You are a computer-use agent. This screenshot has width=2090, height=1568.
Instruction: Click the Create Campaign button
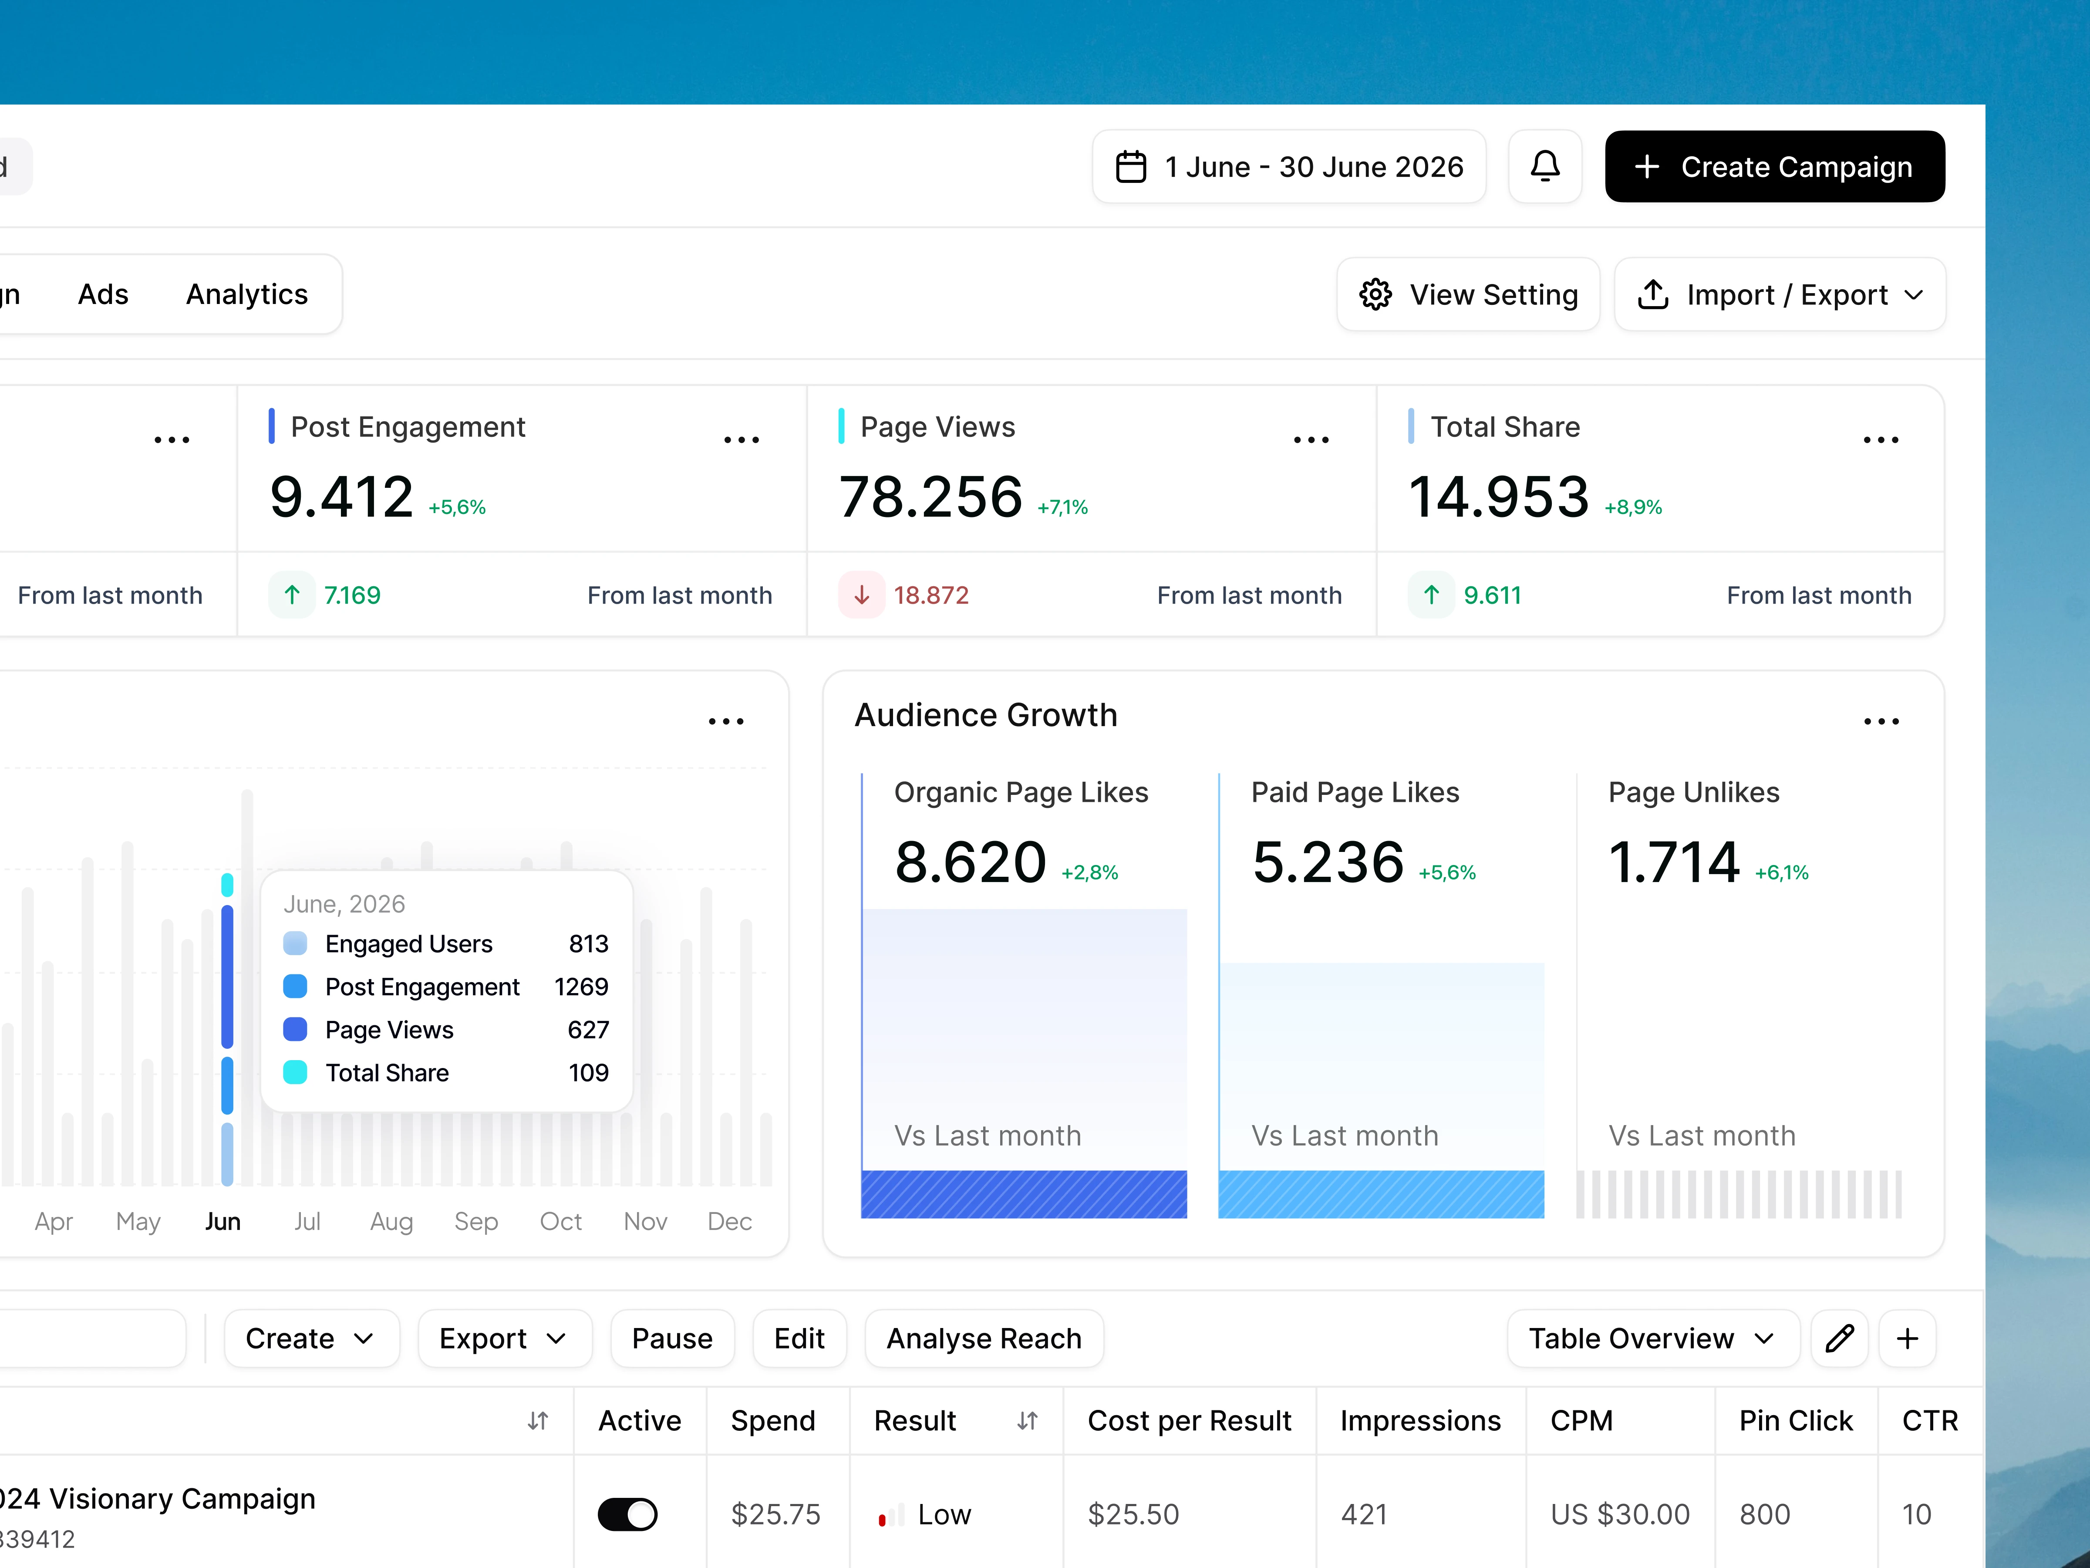[1773, 166]
